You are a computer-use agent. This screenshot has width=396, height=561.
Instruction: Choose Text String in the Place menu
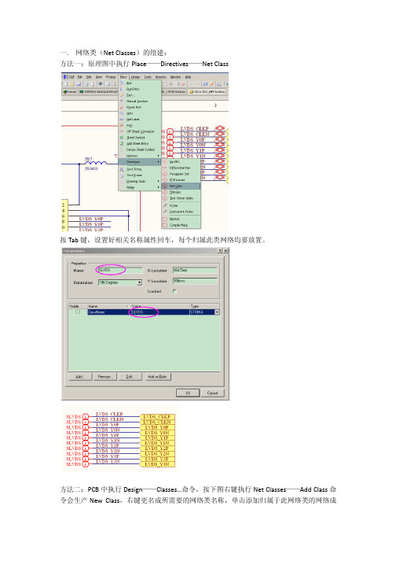pos(140,169)
